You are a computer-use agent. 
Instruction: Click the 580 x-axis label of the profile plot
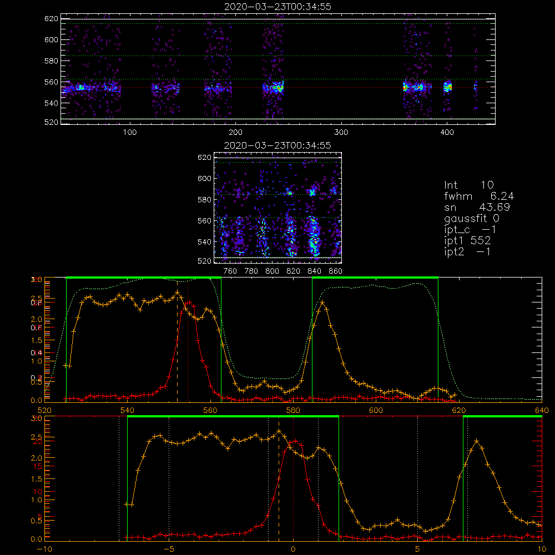[293, 410]
